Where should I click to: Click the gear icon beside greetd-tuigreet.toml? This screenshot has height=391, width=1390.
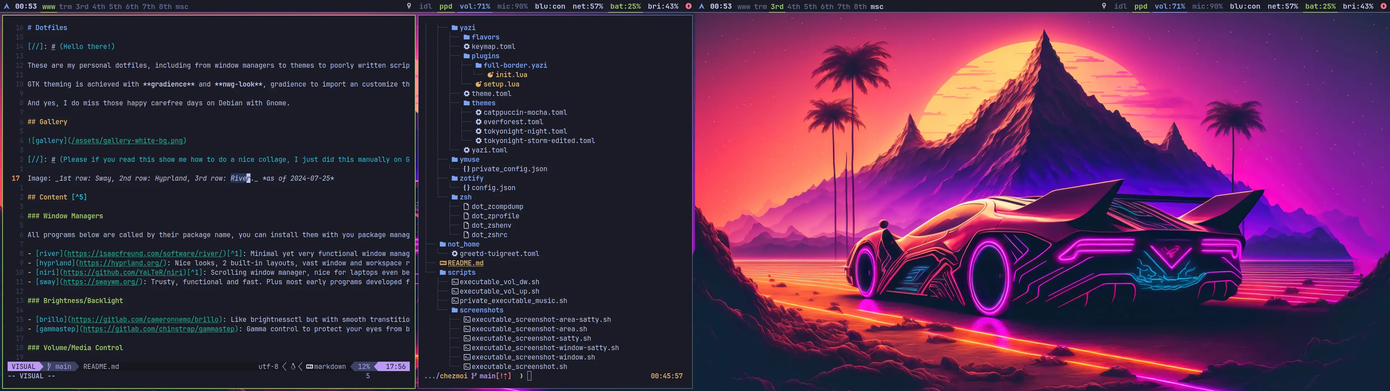pyautogui.click(x=455, y=254)
